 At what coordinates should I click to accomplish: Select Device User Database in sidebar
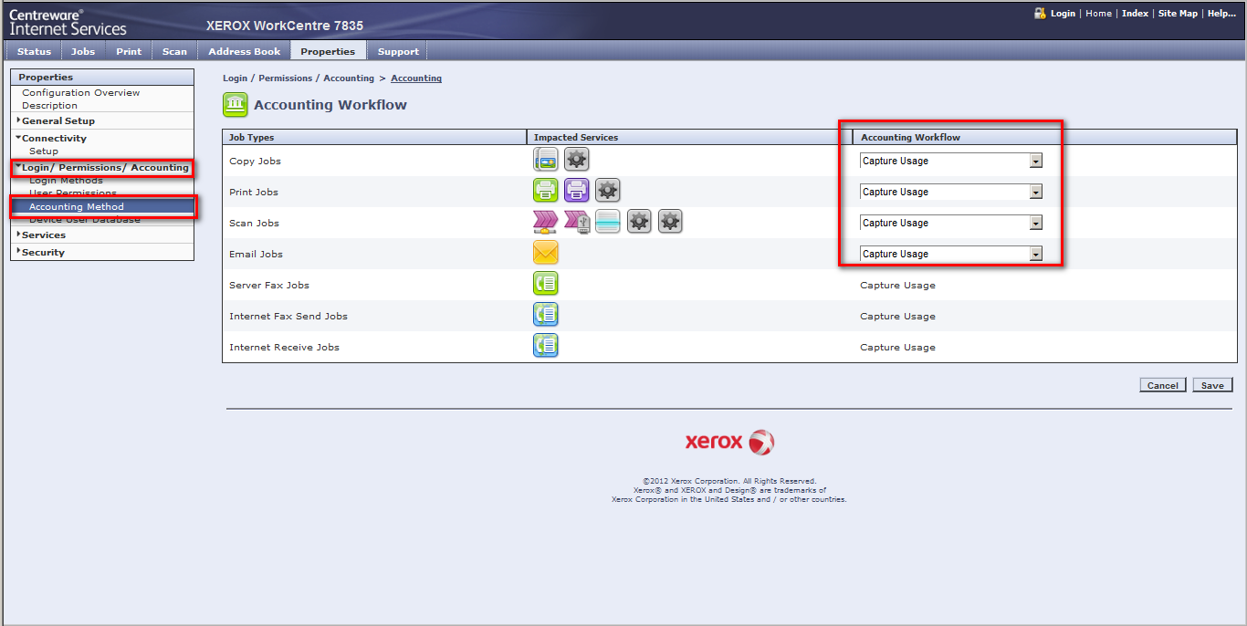point(84,220)
